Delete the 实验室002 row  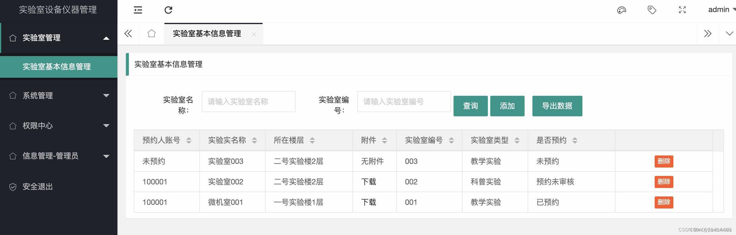coord(664,182)
